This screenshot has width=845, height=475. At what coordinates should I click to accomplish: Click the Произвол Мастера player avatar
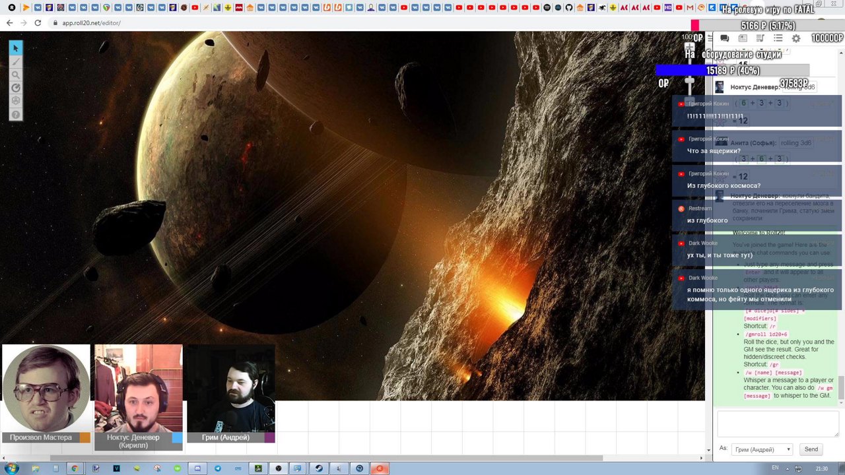(46, 388)
